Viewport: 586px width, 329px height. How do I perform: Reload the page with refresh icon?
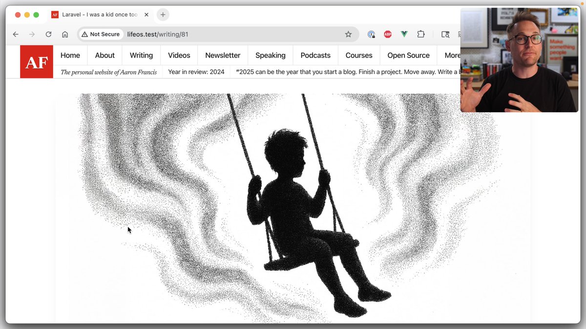48,34
